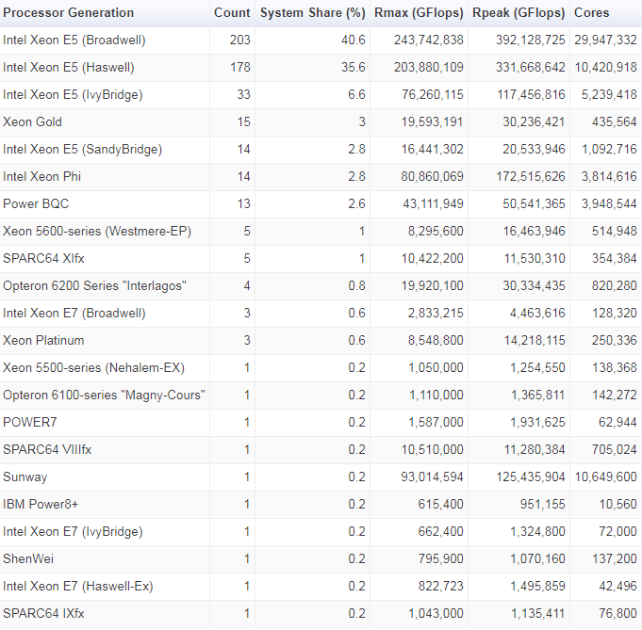The height and width of the screenshot is (630, 642).
Task: Select the Xeon Platinum row
Action: tap(321, 340)
